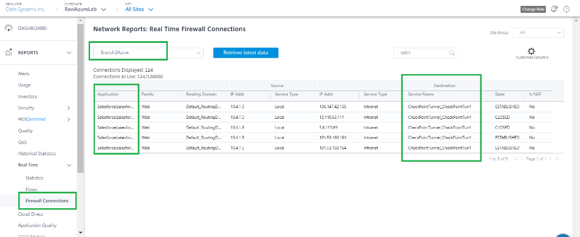The height and width of the screenshot is (237, 580).
Task: Open the notifications bell icon
Action: pyautogui.click(x=554, y=9)
